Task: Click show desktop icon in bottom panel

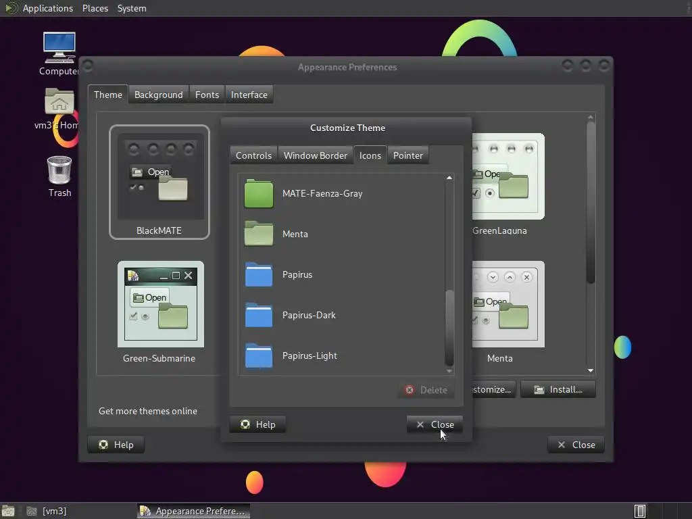Action: click(x=8, y=511)
